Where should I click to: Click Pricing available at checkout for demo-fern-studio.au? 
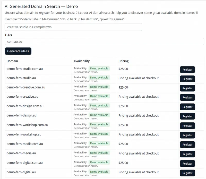pyautogui.click(x=139, y=78)
